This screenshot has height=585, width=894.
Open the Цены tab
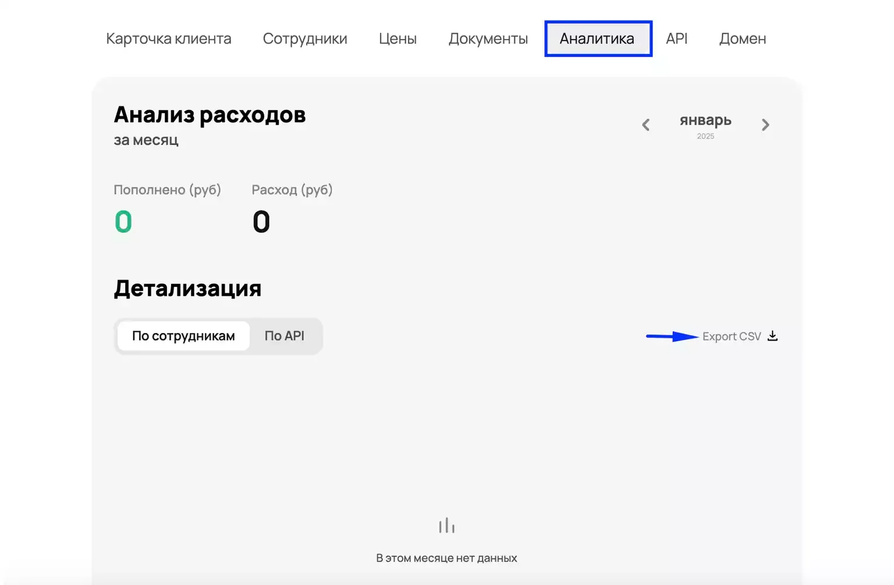pos(398,38)
